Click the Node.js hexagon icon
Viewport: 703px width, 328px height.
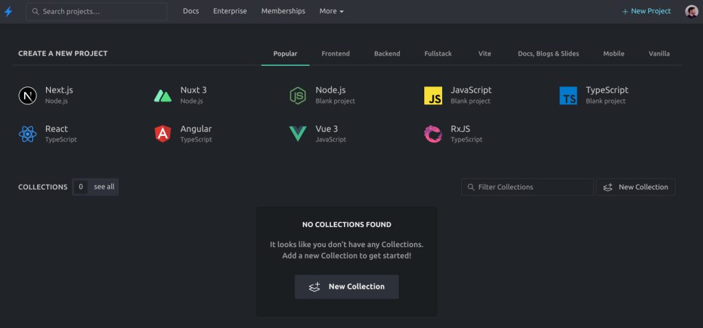coord(298,95)
